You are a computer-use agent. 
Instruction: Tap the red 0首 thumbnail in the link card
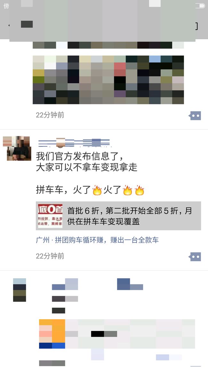tap(50, 216)
